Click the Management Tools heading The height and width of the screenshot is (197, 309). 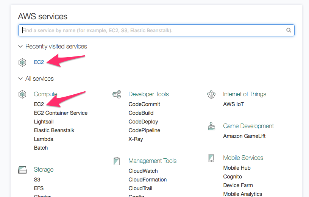(152, 161)
